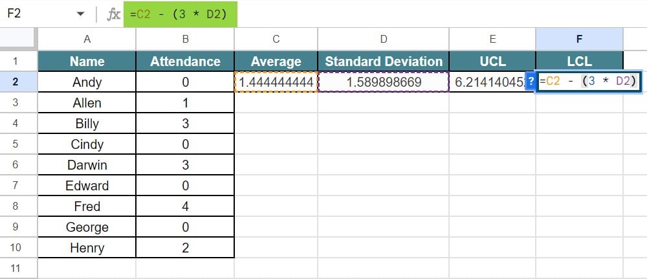Open the Name Box dropdown arrow
647x279 pixels.
point(80,14)
